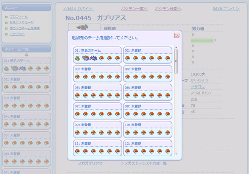Click the up triangle in マイチーム一覧 sidebar
Screen dimensions: 249x174
(x=26, y=54)
